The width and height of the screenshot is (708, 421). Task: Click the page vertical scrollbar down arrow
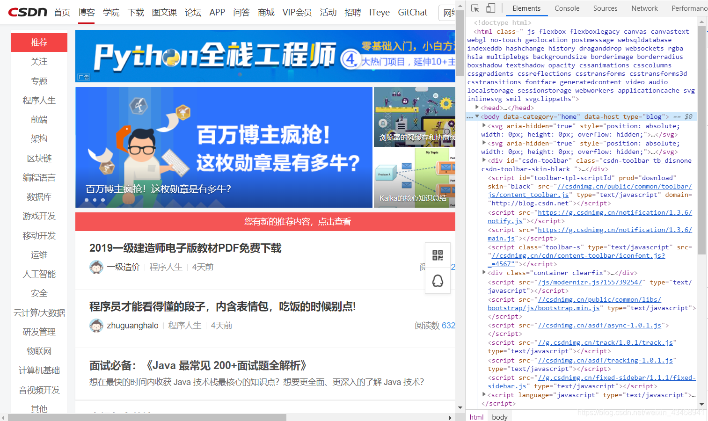(460, 408)
